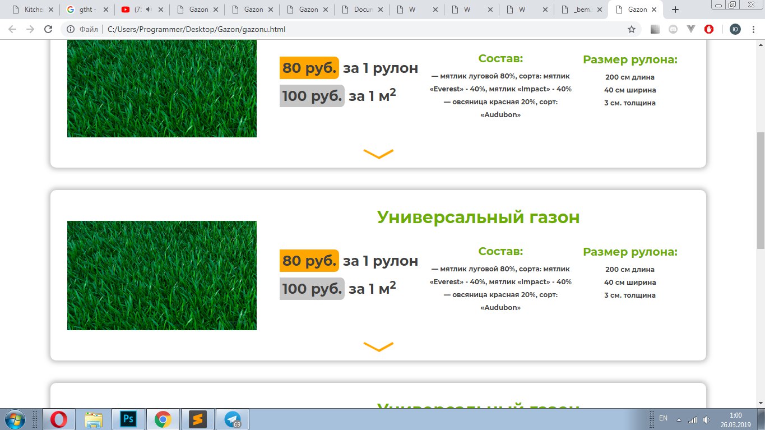This screenshot has width=765, height=430.
Task: Go back with the browser Back arrow
Action: click(x=12, y=29)
